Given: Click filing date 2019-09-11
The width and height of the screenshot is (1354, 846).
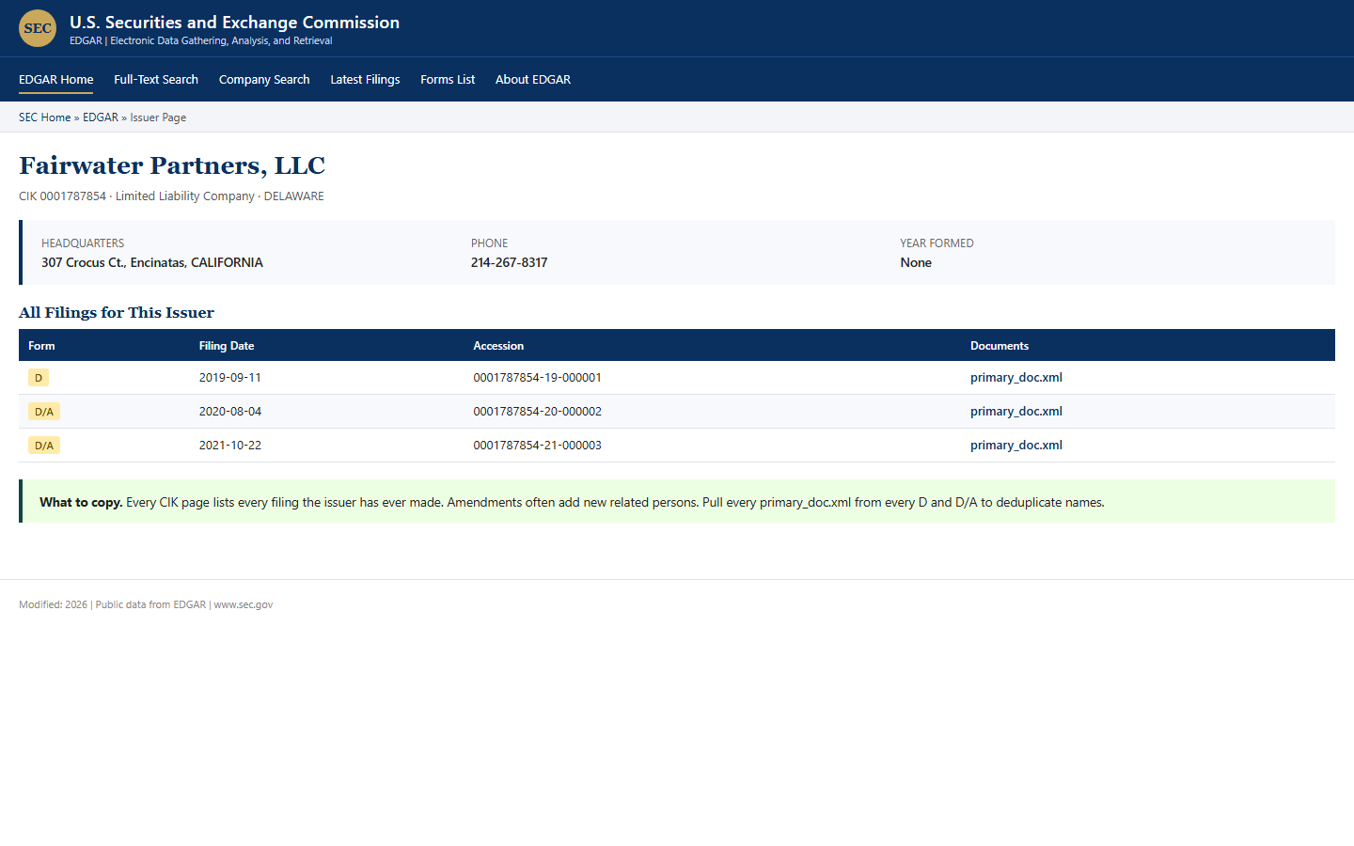Looking at the screenshot, I should click(230, 378).
